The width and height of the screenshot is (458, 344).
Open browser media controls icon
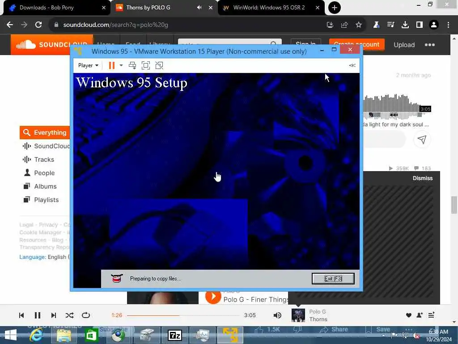click(x=390, y=25)
